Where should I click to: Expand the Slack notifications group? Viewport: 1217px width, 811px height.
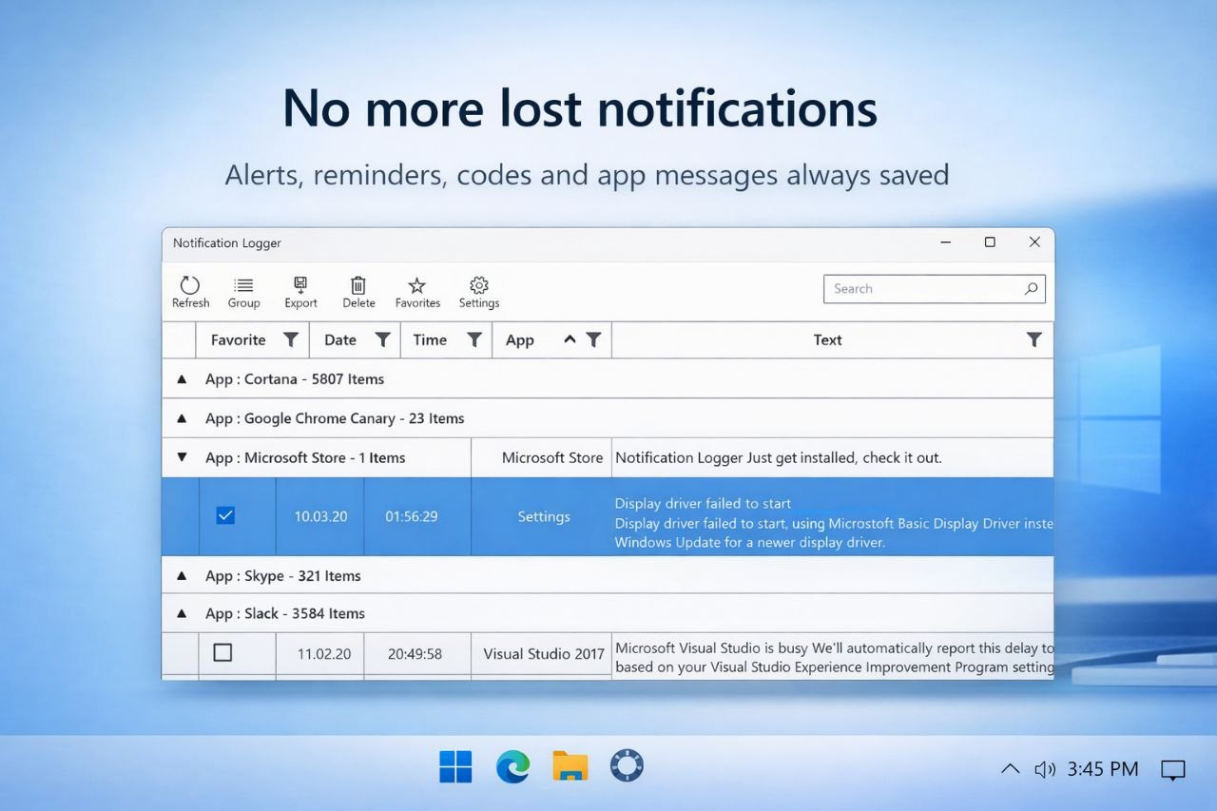click(181, 613)
